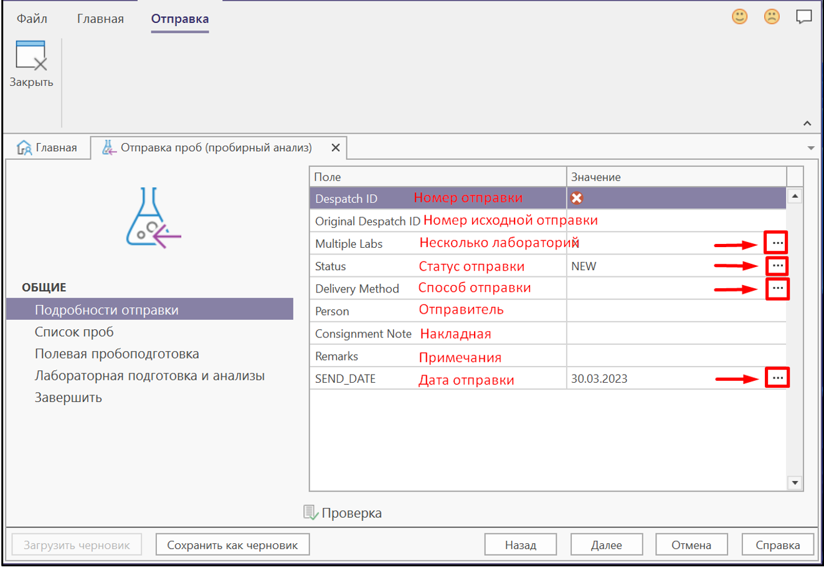Screen dimensions: 824x567
Task: Click the Person value field
Action: pos(676,311)
